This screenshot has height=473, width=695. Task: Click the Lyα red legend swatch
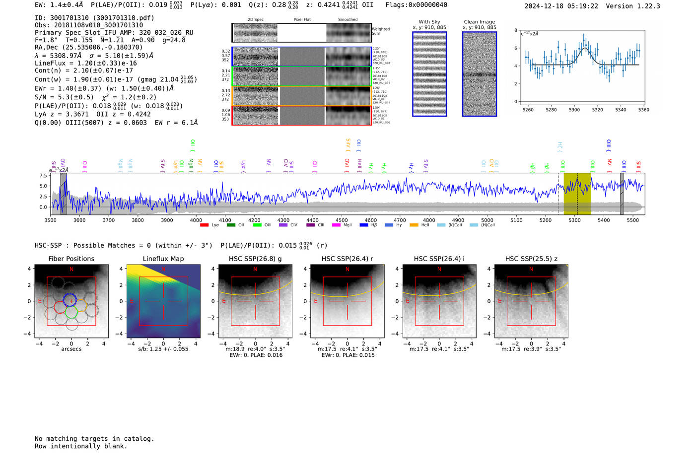coord(204,225)
